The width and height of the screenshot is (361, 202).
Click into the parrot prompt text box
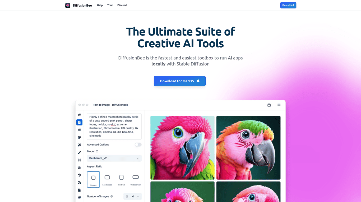pyautogui.click(x=114, y=126)
